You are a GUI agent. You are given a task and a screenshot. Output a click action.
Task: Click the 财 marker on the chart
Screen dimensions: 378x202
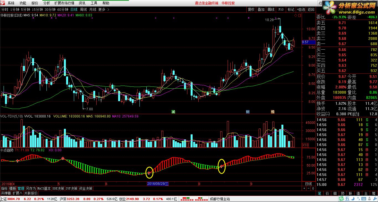[x=248, y=112]
